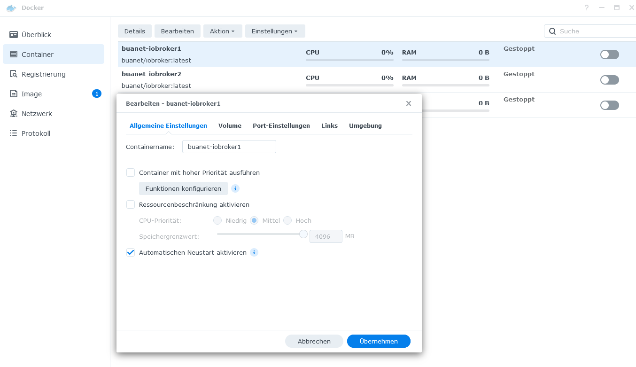The image size is (636, 367).
Task: Click the Protokoll list icon in sidebar
Action: [x=14, y=133]
